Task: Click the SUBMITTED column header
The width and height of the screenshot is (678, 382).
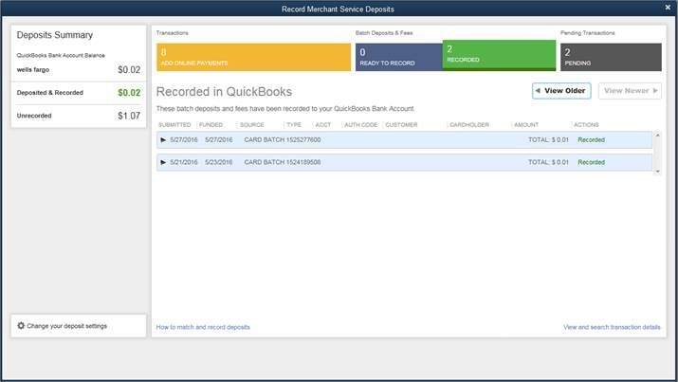Action: pos(174,125)
